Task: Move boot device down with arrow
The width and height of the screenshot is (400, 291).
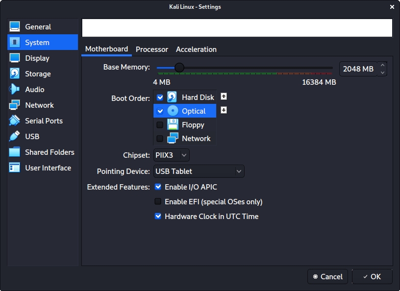Action: tap(224, 110)
